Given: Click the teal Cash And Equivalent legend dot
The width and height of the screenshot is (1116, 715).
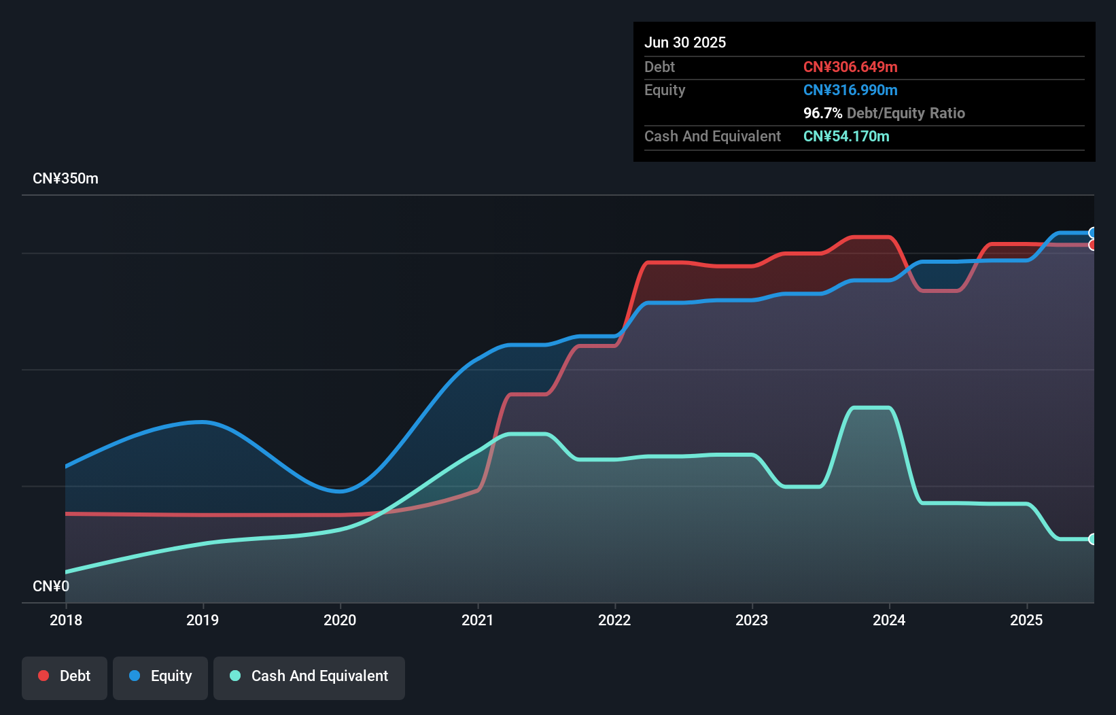Looking at the screenshot, I should coord(235,676).
